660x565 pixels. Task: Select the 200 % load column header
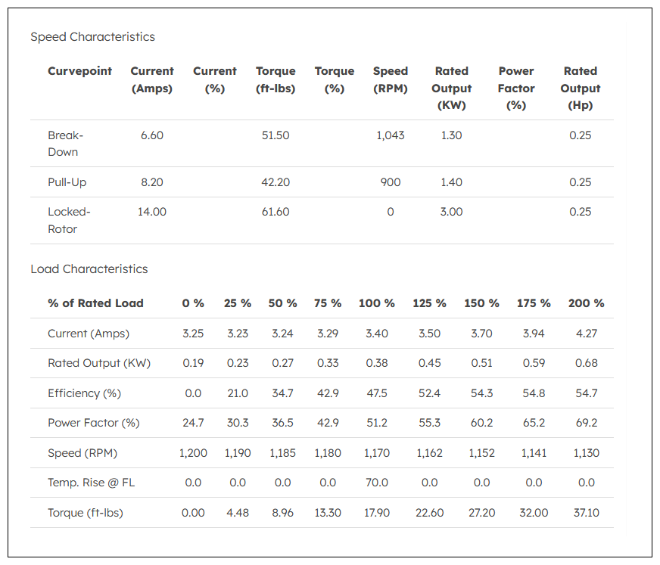tap(587, 303)
